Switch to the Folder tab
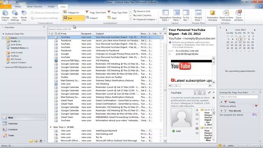 coord(51,7)
